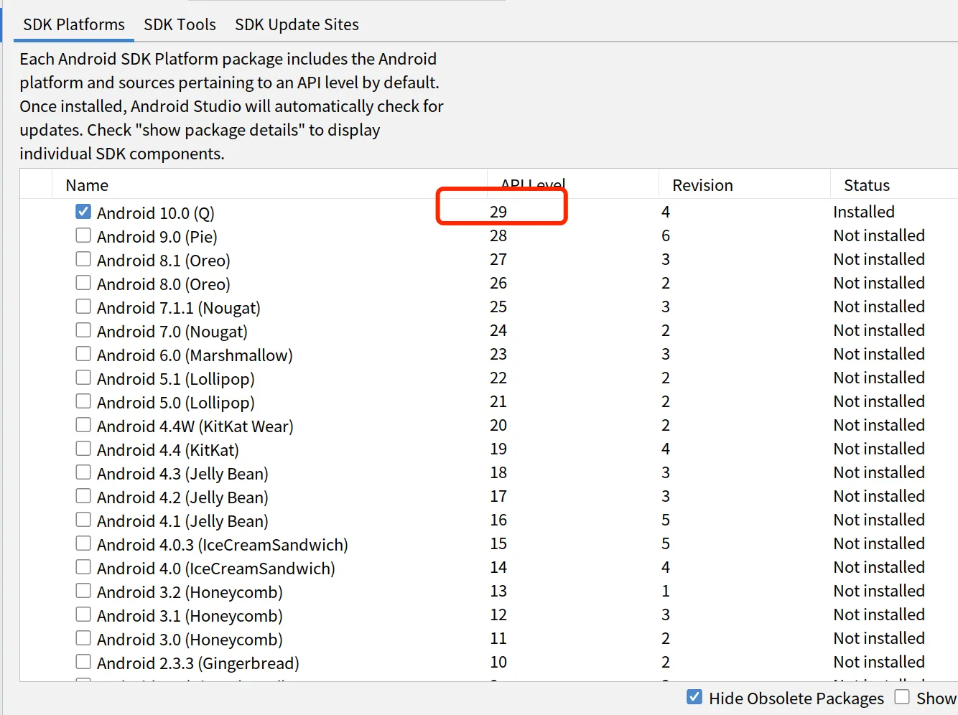Select the "Android 10.0 (Q)" row name

[x=156, y=213]
